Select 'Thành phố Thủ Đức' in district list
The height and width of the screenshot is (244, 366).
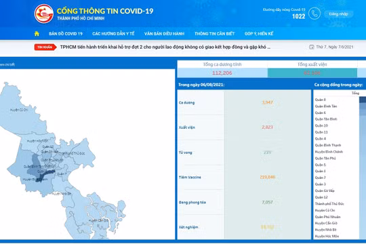[329, 204]
